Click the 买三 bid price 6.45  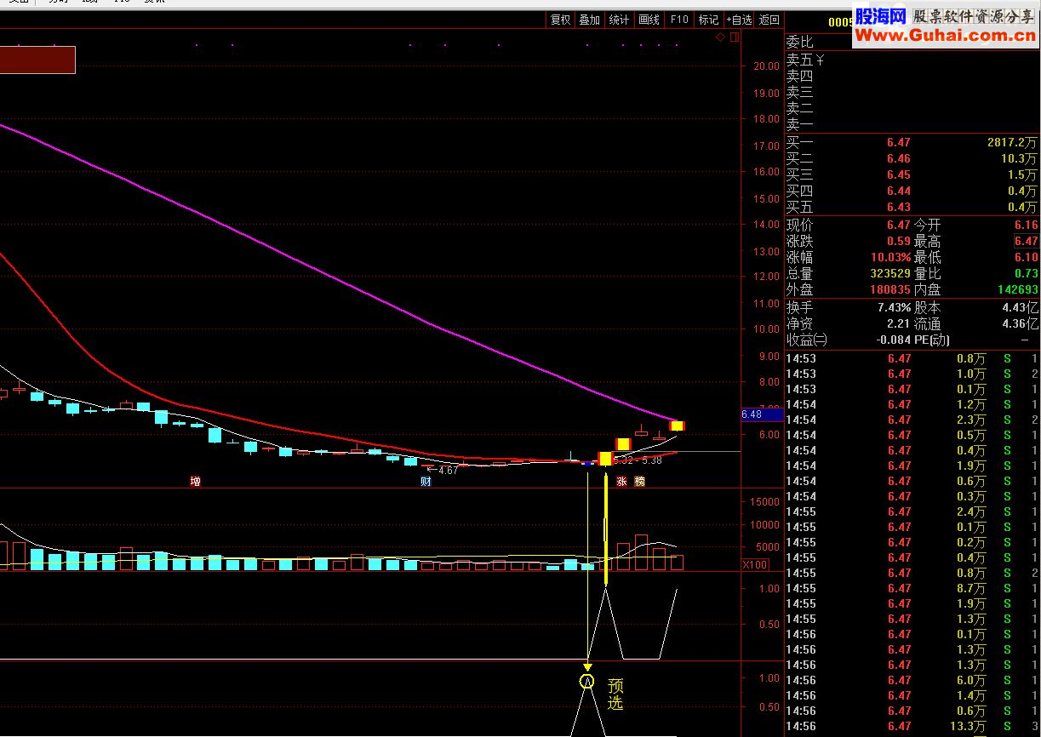point(898,174)
